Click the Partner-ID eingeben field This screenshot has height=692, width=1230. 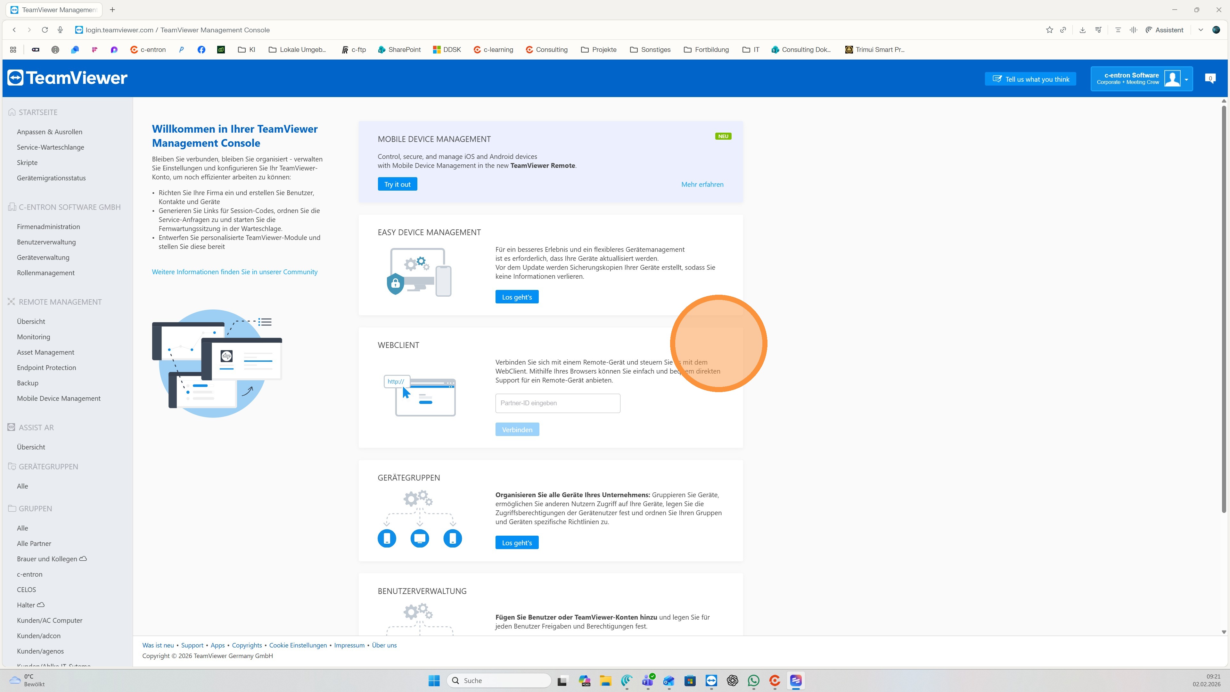coord(557,403)
